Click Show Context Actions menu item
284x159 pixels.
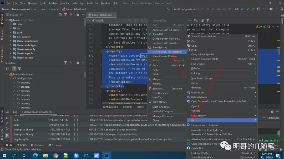[x=222, y=36]
